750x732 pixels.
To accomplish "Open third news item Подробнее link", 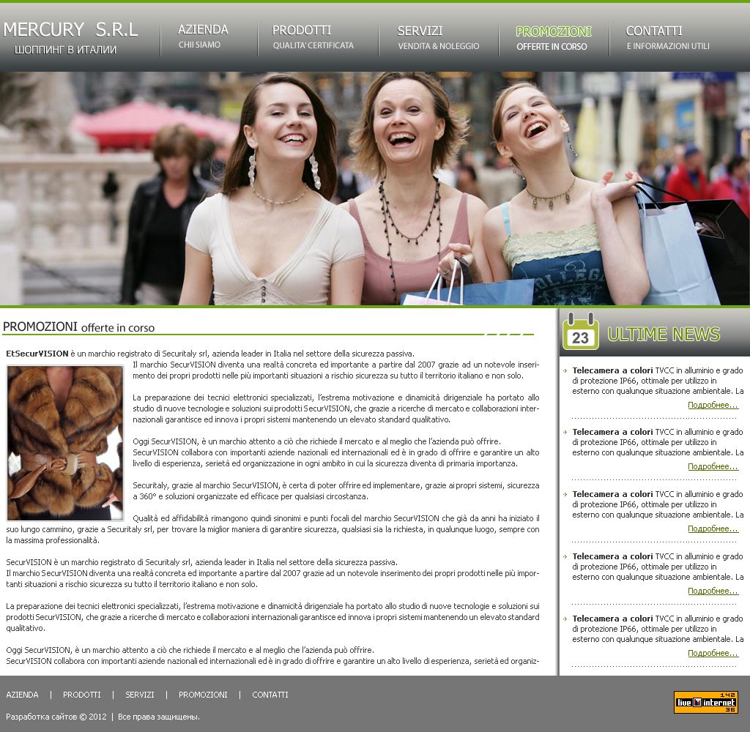I will [x=713, y=529].
